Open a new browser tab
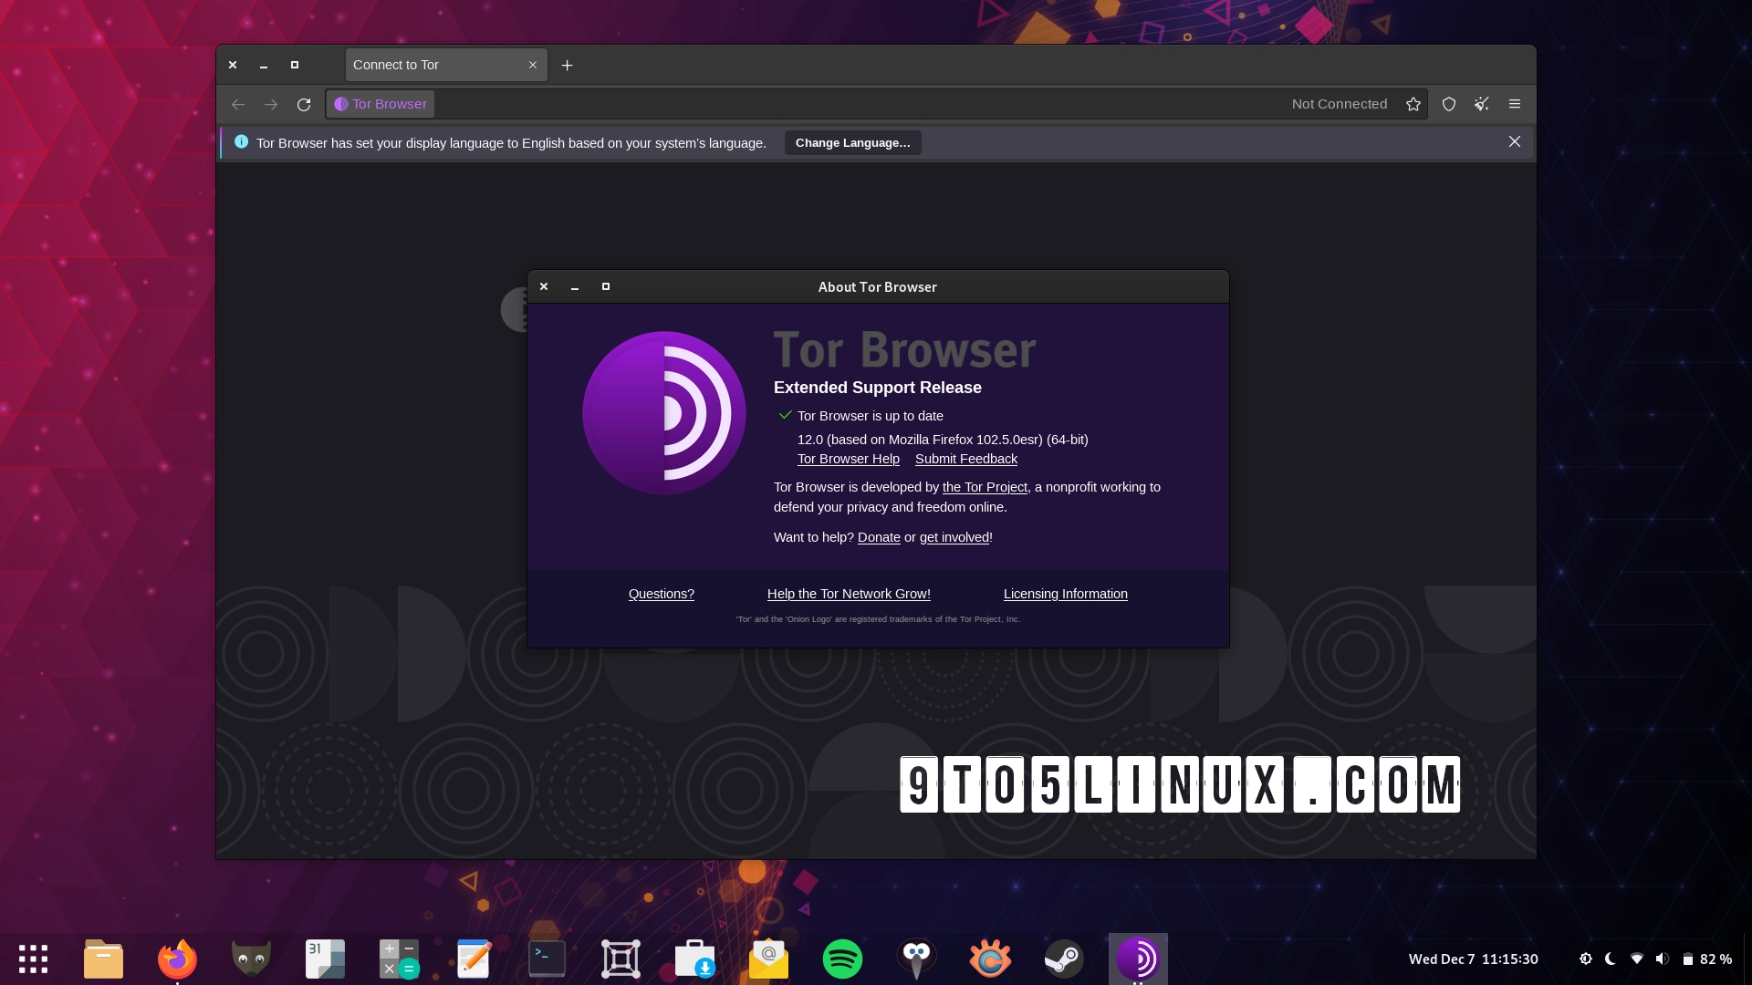The image size is (1752, 985). (568, 65)
